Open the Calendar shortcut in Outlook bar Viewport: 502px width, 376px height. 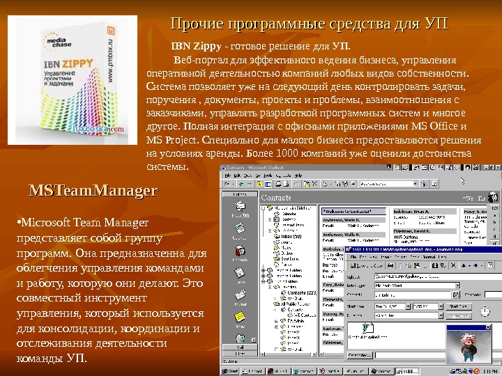click(240, 231)
